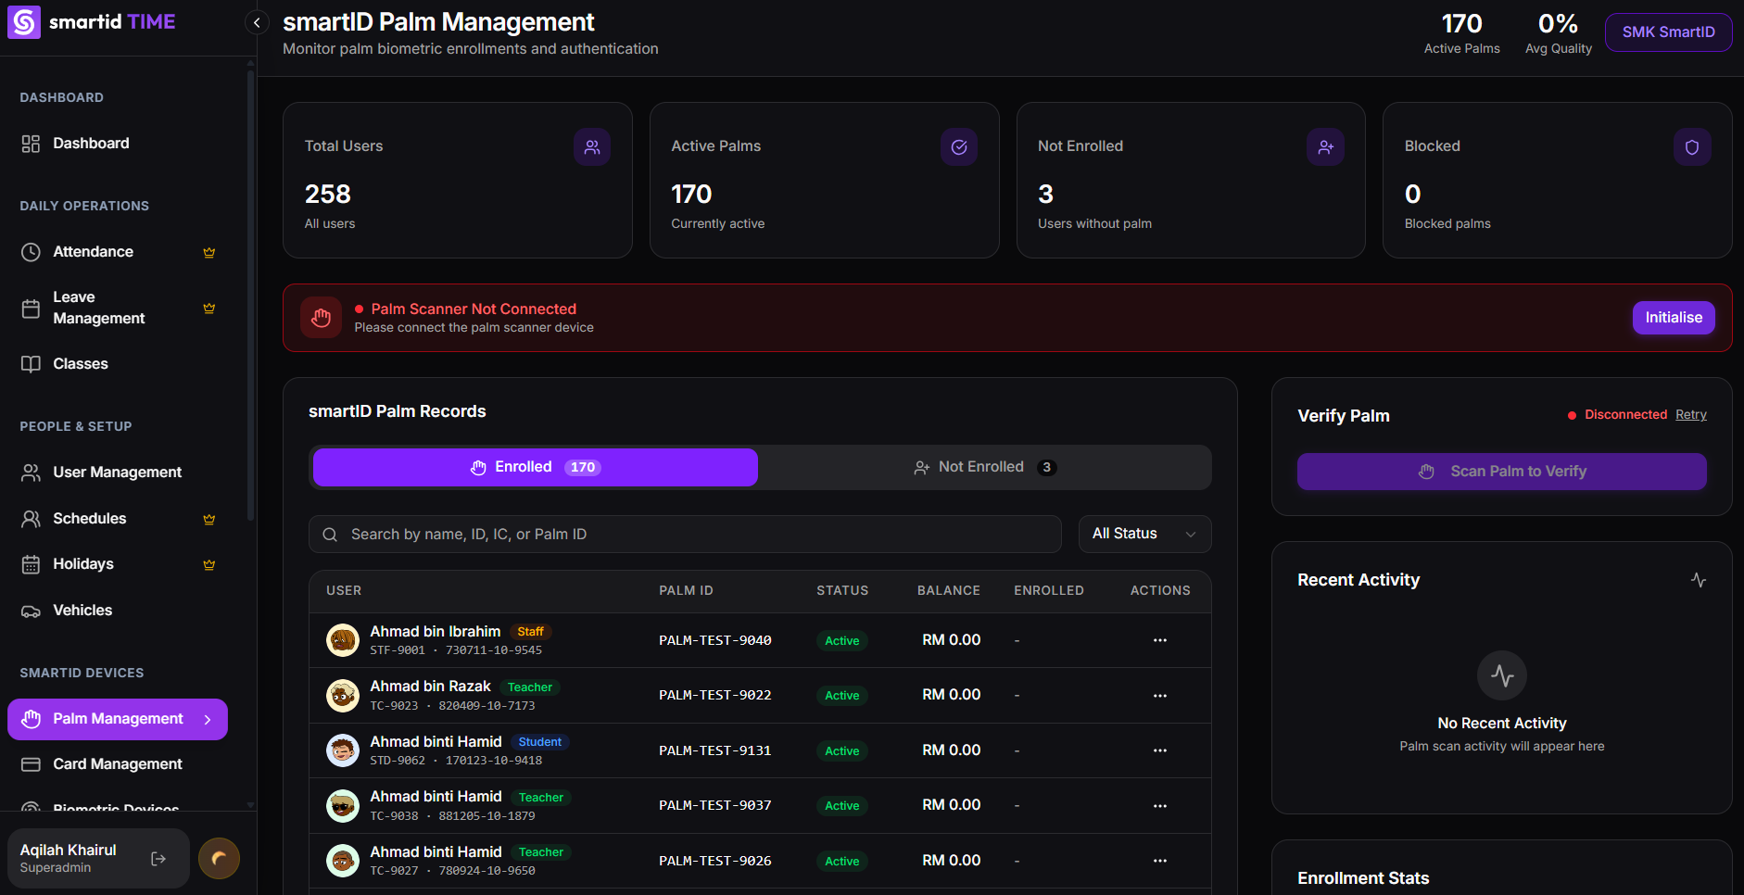Go to Attendance in the sidebar
This screenshot has height=895, width=1744.
pos(118,252)
